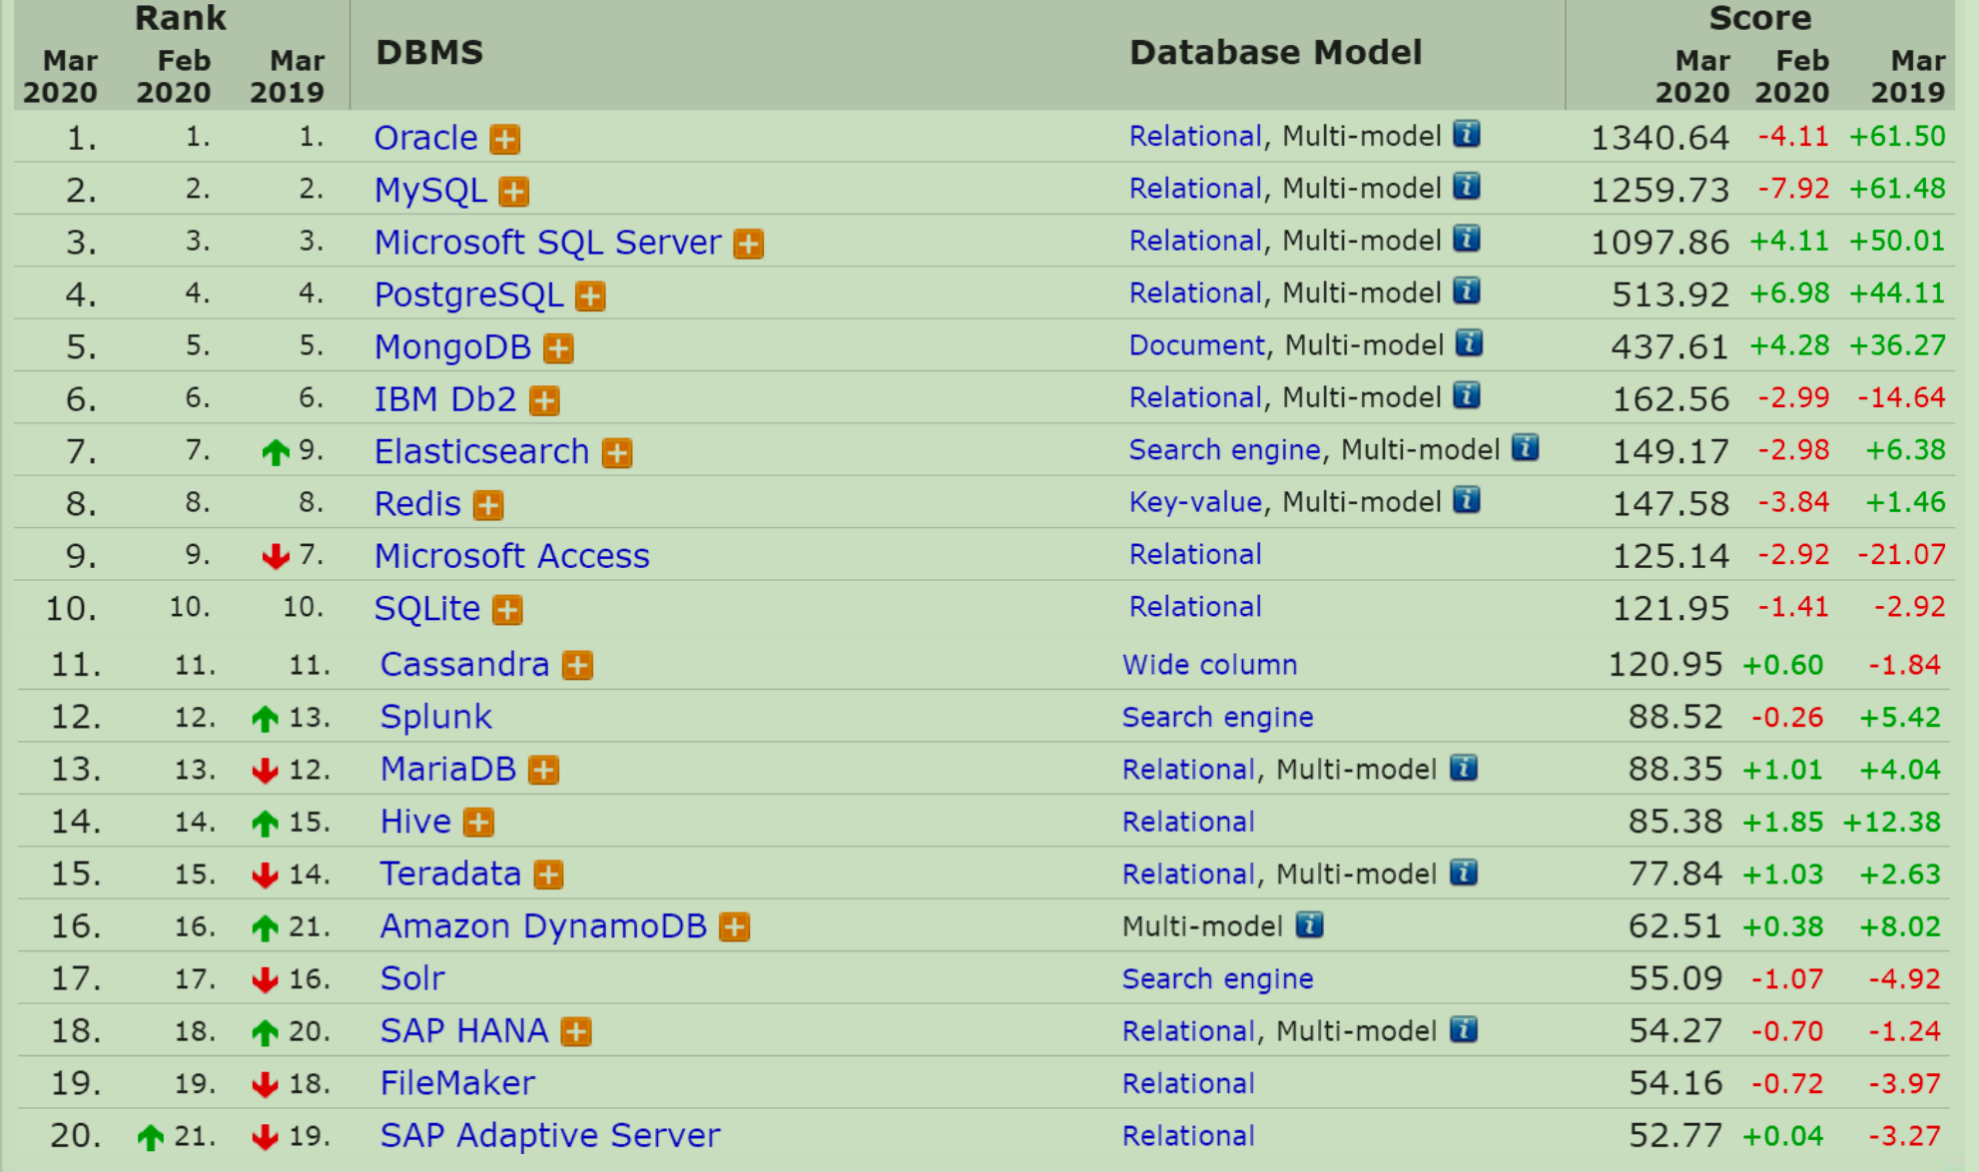Expand the plus icon by PostgreSQL
The image size is (1979, 1172).
(x=590, y=295)
